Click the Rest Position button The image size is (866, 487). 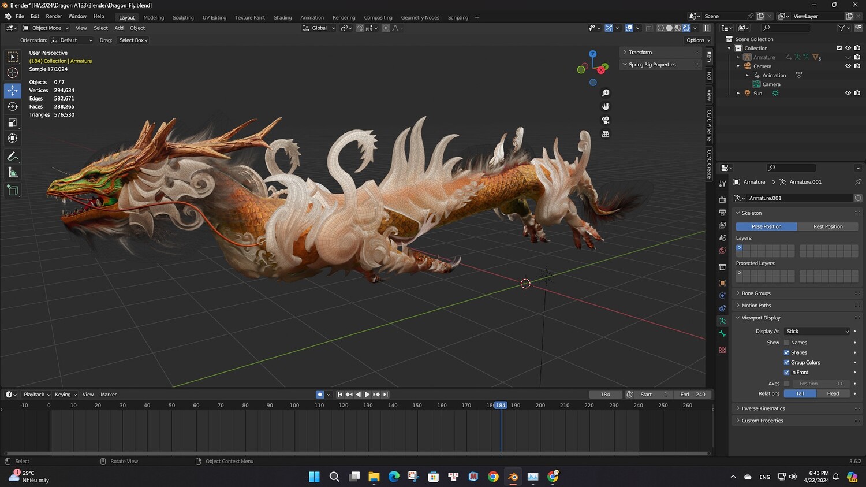click(828, 226)
